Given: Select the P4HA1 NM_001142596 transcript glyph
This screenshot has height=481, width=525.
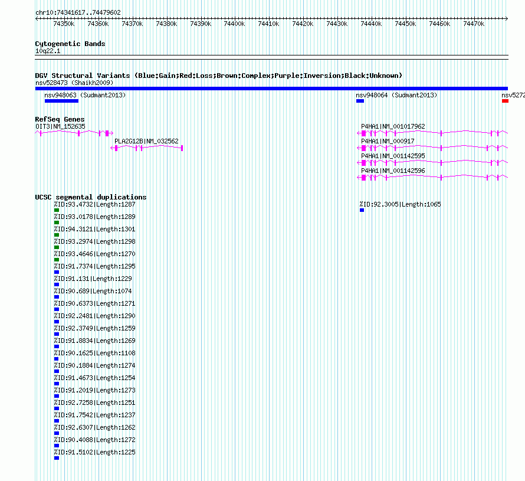Looking at the screenshot, I should coord(432,178).
